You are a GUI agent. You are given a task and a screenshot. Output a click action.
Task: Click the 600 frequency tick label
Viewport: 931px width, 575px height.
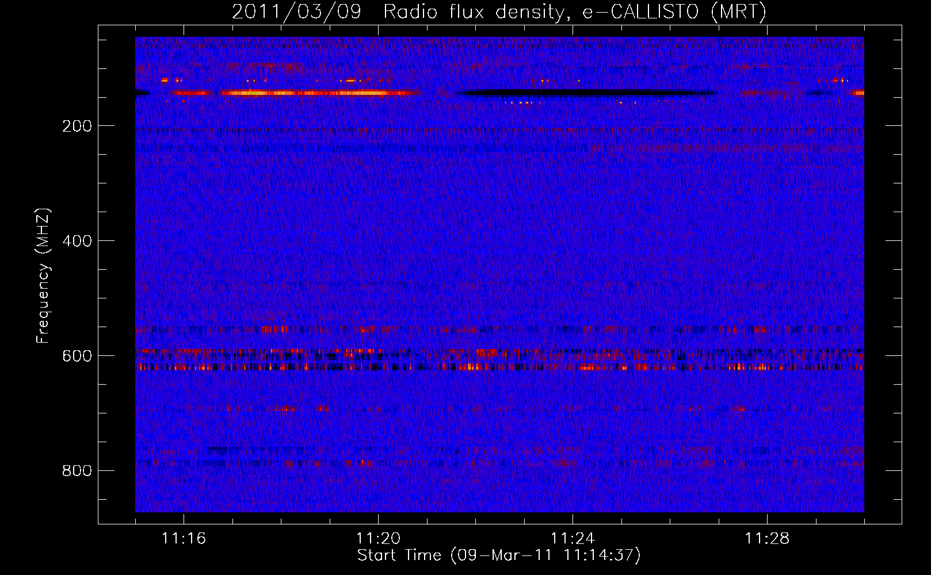point(77,356)
